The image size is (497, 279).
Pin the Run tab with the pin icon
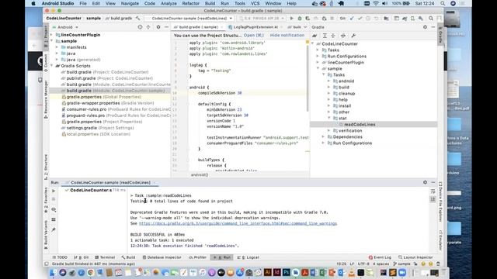[x=54, y=229]
